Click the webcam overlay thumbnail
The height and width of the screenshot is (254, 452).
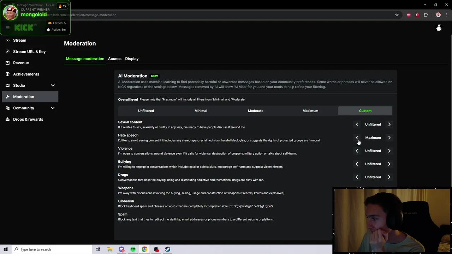(391, 220)
